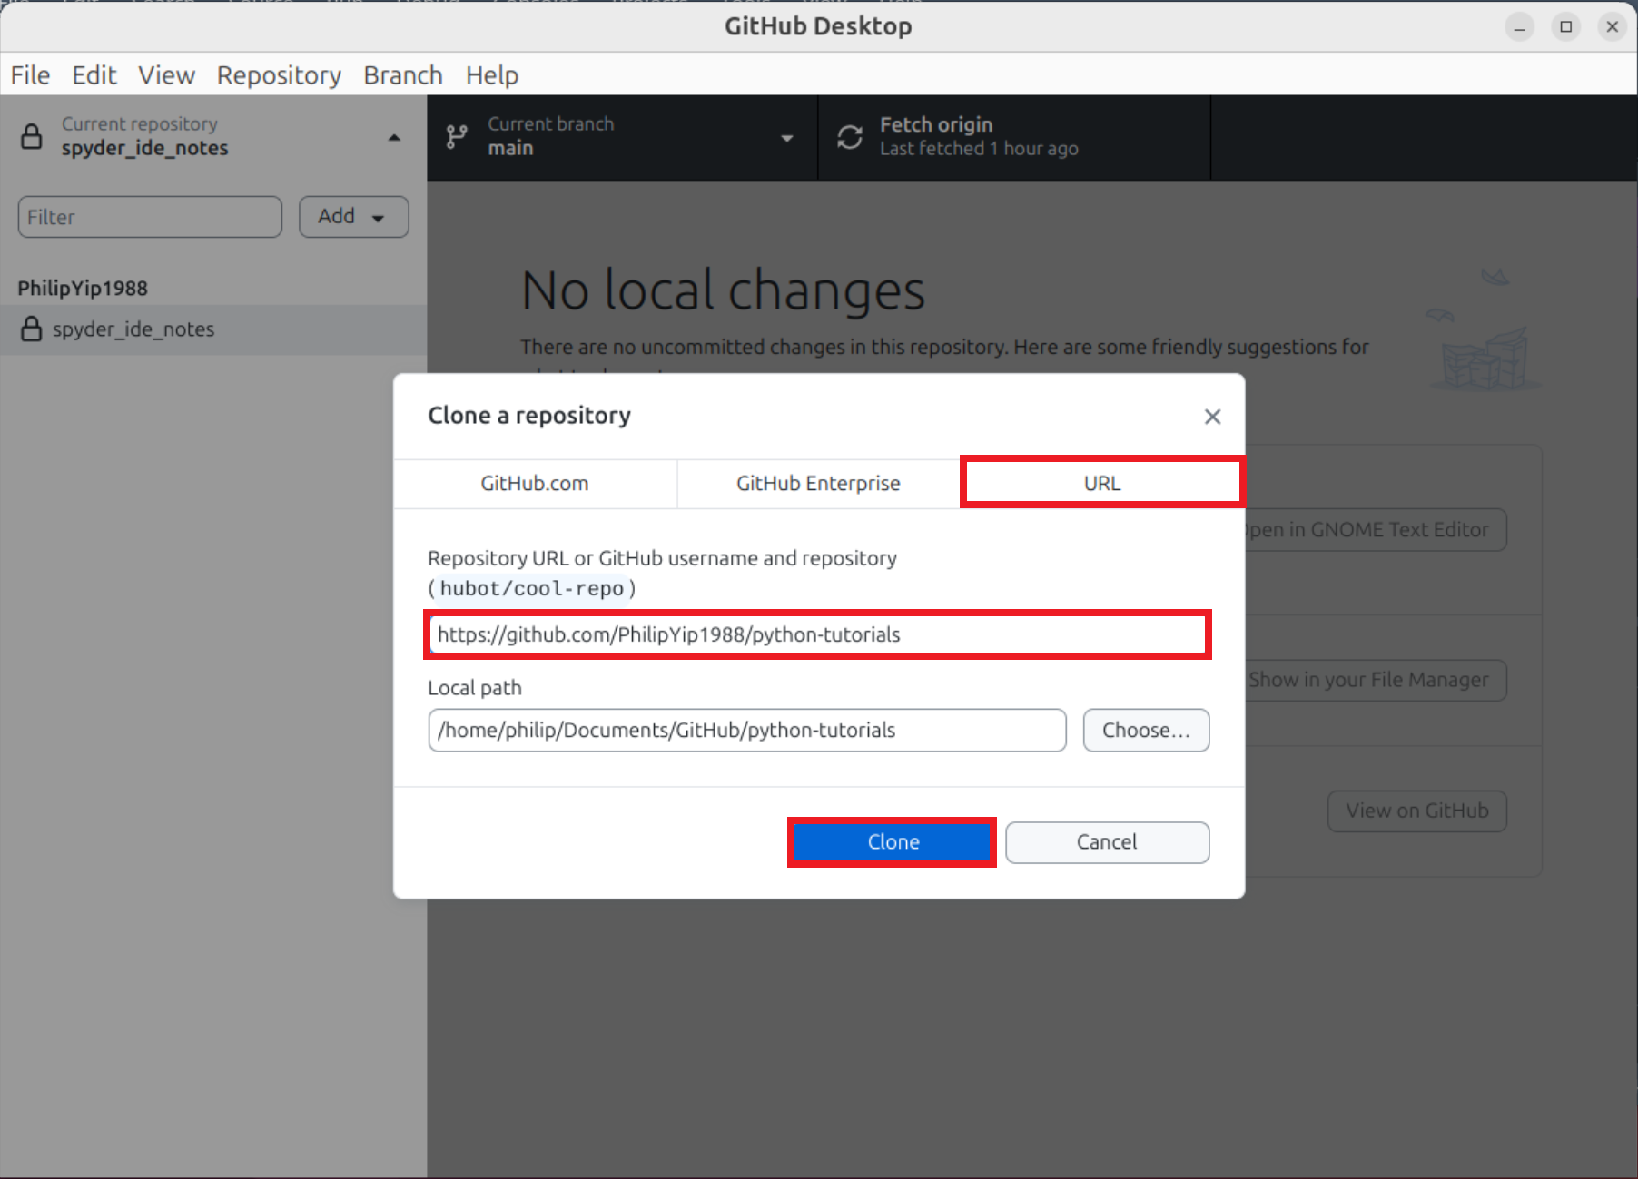Click the lock icon beside Current repository
1638x1179 pixels.
[32, 137]
